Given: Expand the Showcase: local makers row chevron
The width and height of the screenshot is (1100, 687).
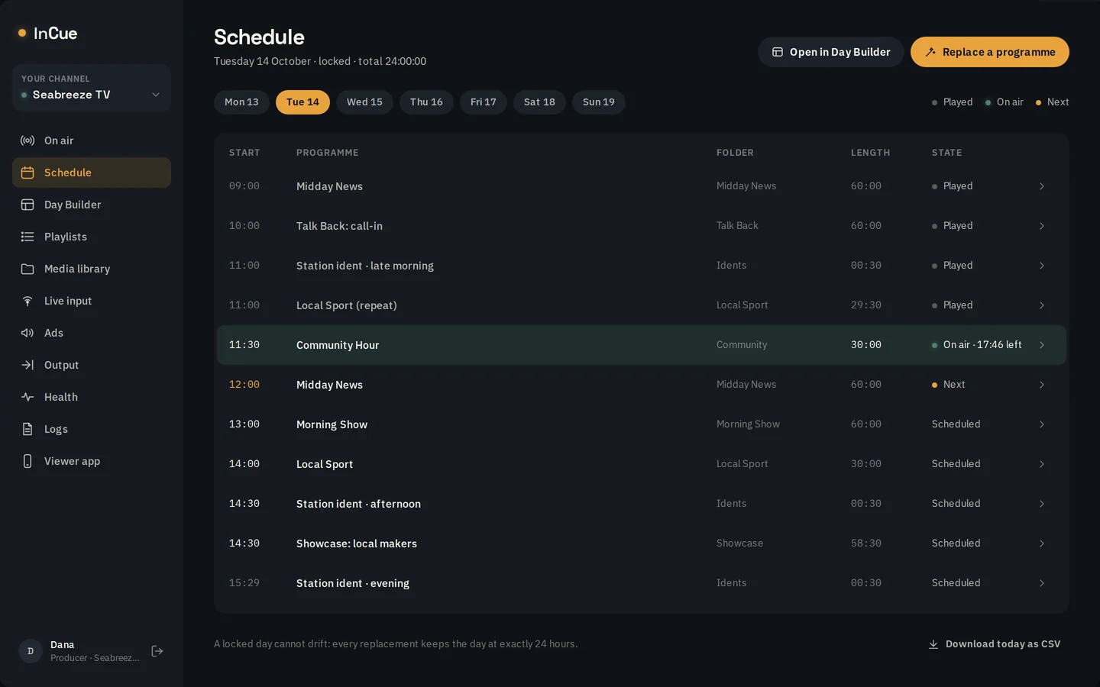Looking at the screenshot, I should point(1042,543).
